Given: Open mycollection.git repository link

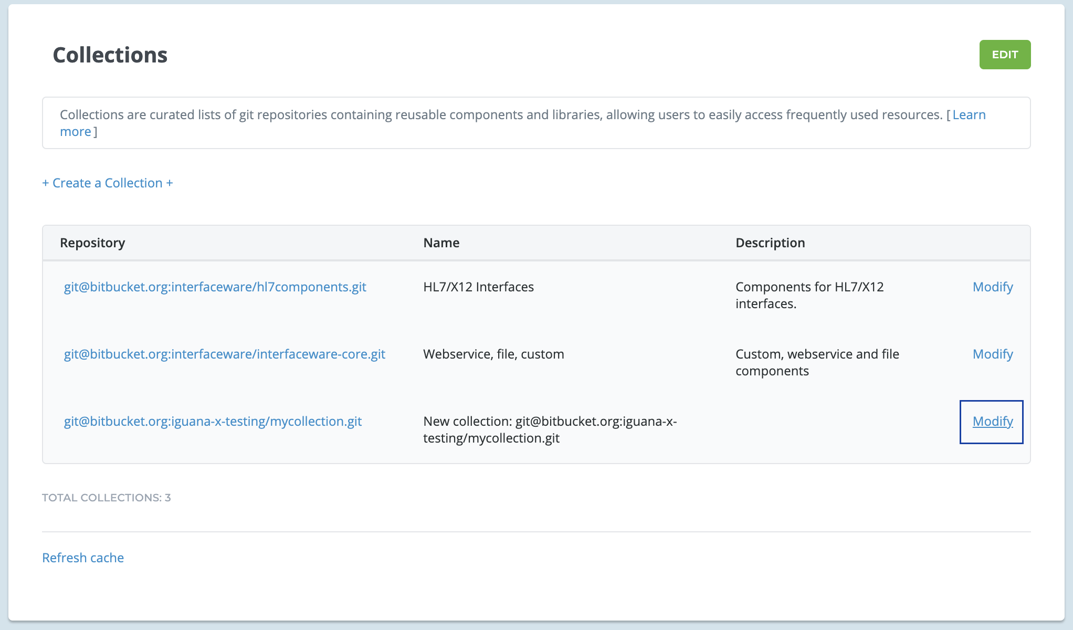Looking at the screenshot, I should 213,422.
